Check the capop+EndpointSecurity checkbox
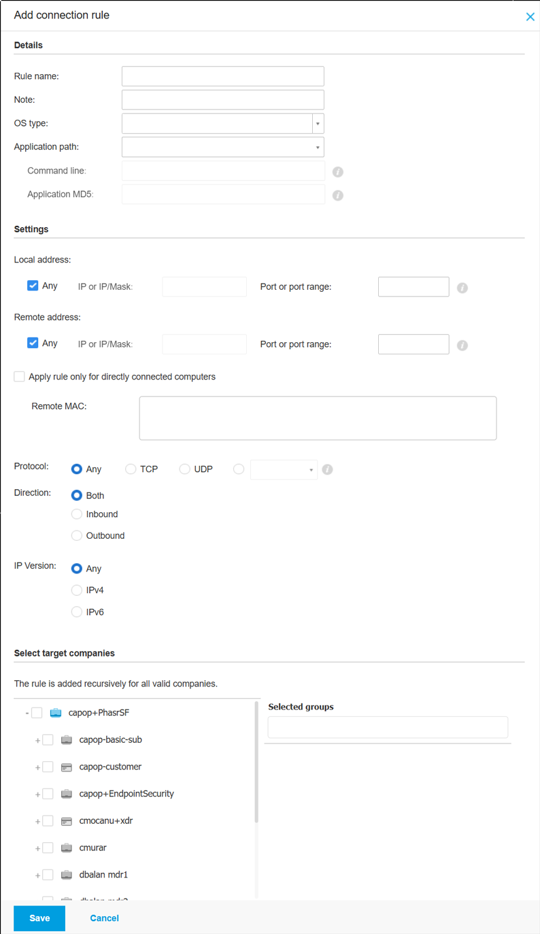The image size is (540, 934). 48,794
